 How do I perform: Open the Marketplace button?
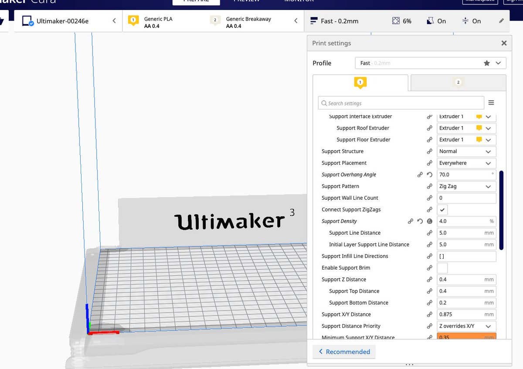pos(480,1)
